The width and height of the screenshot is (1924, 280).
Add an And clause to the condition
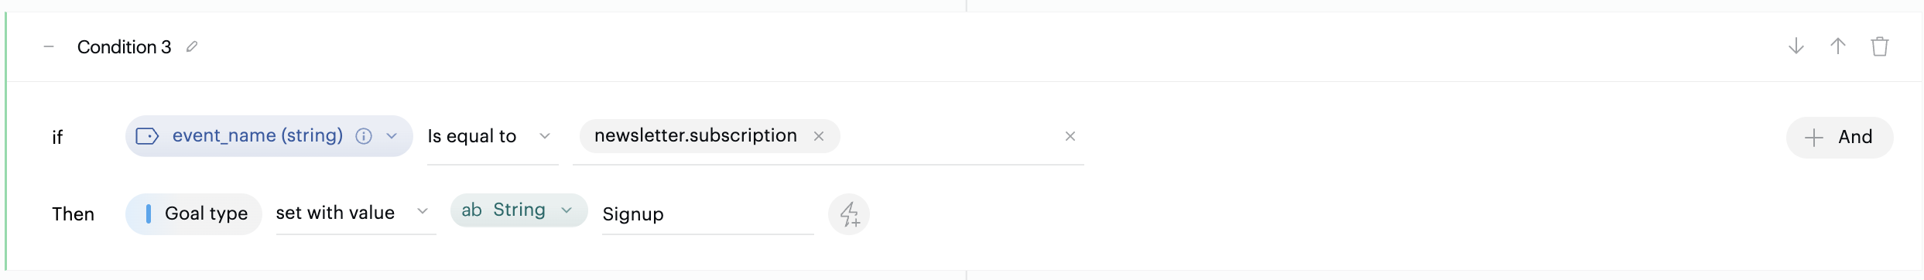click(x=1840, y=138)
